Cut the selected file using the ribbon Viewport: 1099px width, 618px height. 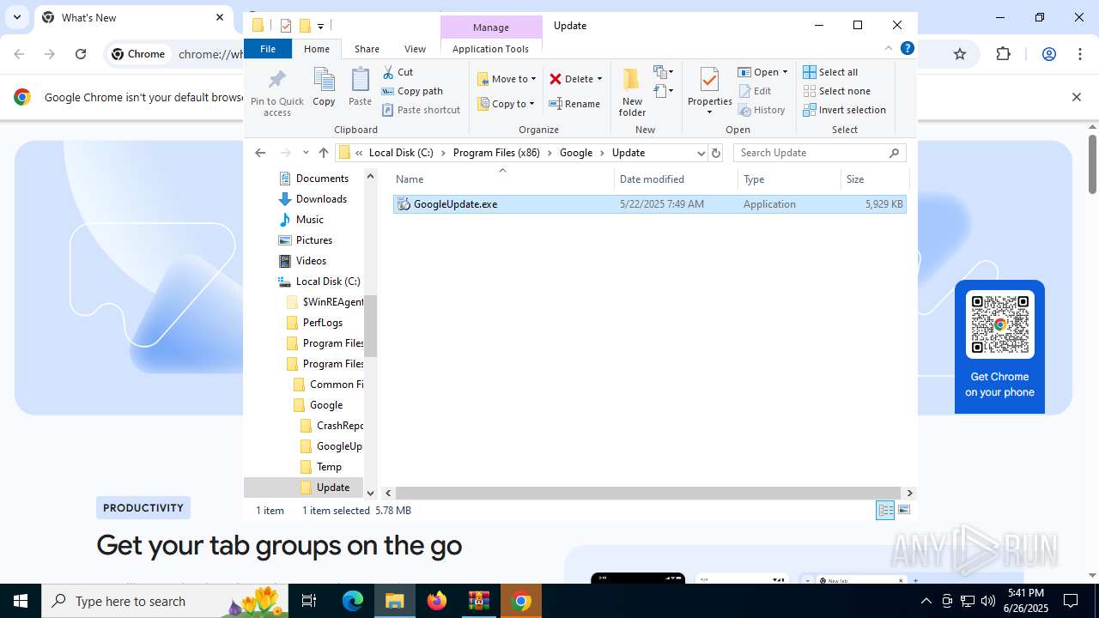(x=398, y=72)
